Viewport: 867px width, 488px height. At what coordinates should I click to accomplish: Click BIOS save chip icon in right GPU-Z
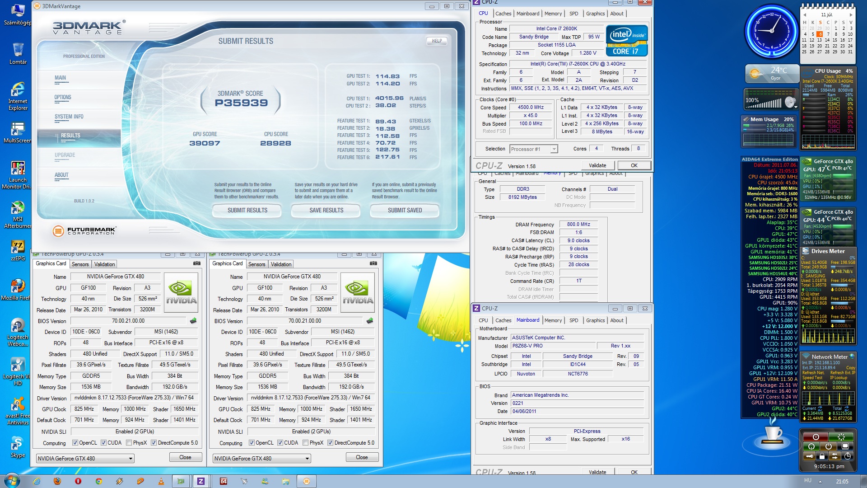point(370,321)
